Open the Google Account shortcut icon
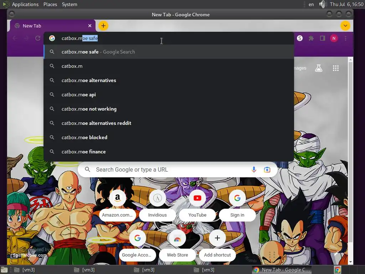The image size is (365, 274). (137, 238)
